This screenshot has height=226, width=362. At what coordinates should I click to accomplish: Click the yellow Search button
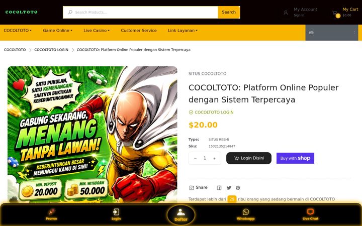point(229,12)
